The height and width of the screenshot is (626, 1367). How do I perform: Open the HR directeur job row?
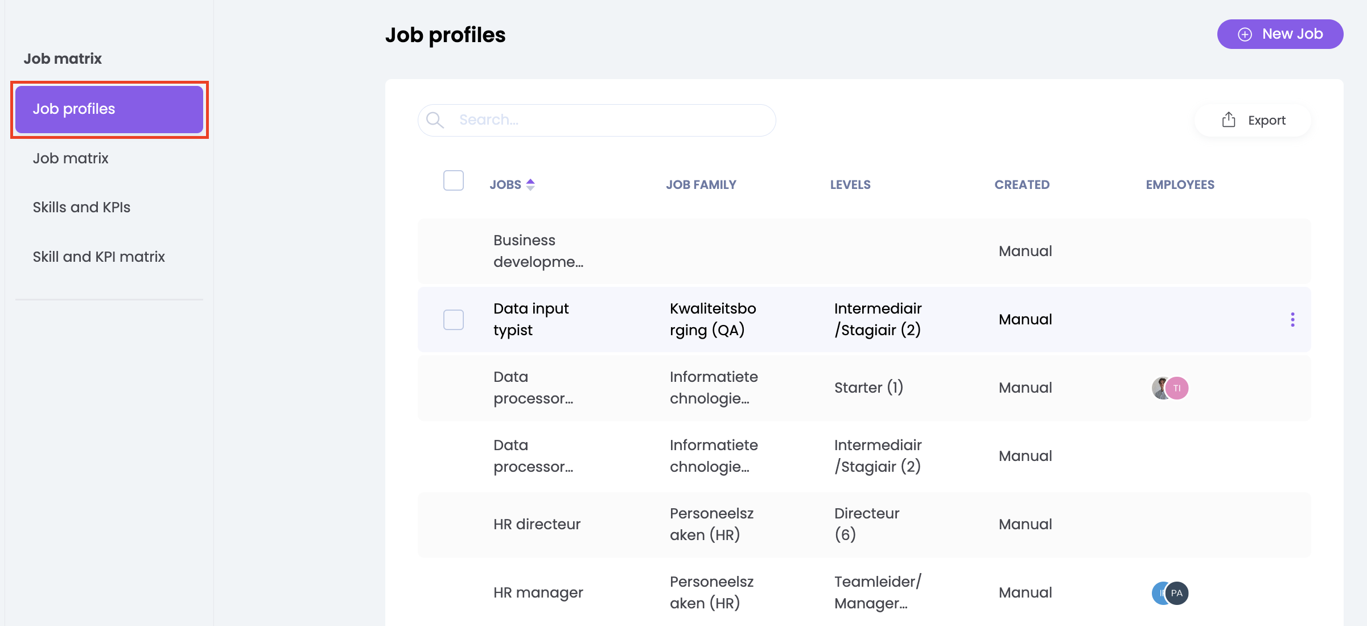tap(537, 524)
